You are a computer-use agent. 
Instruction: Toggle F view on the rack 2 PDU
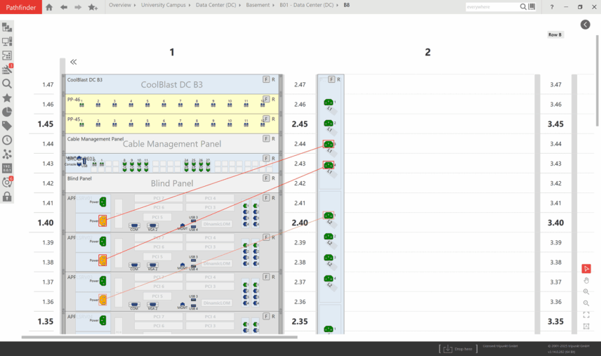331,79
